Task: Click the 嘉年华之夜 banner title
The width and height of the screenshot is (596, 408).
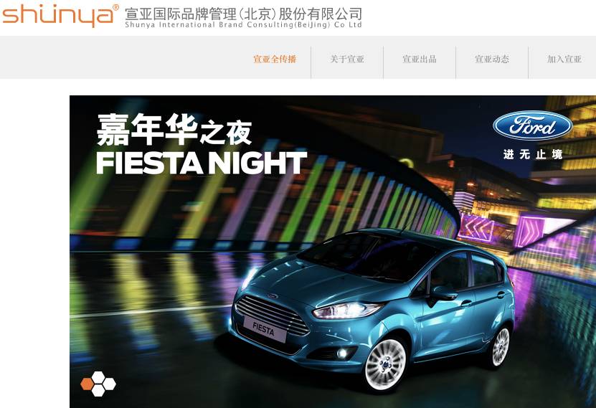Action: (x=174, y=130)
